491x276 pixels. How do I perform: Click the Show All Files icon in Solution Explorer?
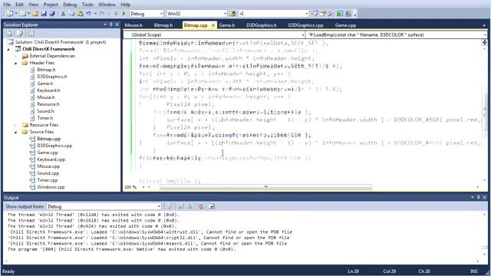tap(21, 34)
